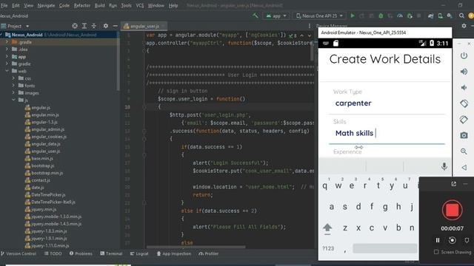Click the recorder pop-out window icon

tap(454, 184)
